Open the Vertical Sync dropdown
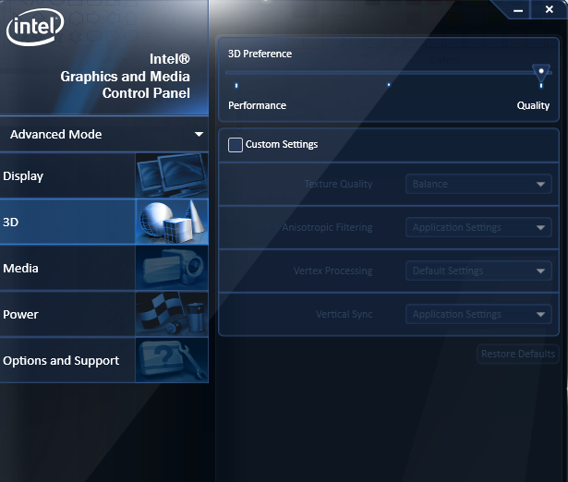Image resolution: width=568 pixels, height=482 pixels. (x=478, y=314)
